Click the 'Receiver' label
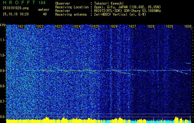194x123 pixels. pyautogui.click(x=63, y=11)
